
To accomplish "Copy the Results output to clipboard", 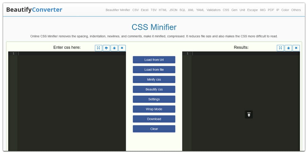I will 288,48.
